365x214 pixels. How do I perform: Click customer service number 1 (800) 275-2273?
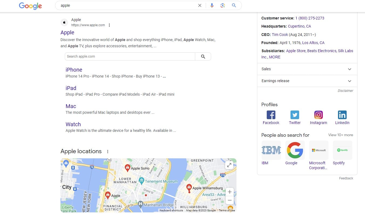(310, 18)
